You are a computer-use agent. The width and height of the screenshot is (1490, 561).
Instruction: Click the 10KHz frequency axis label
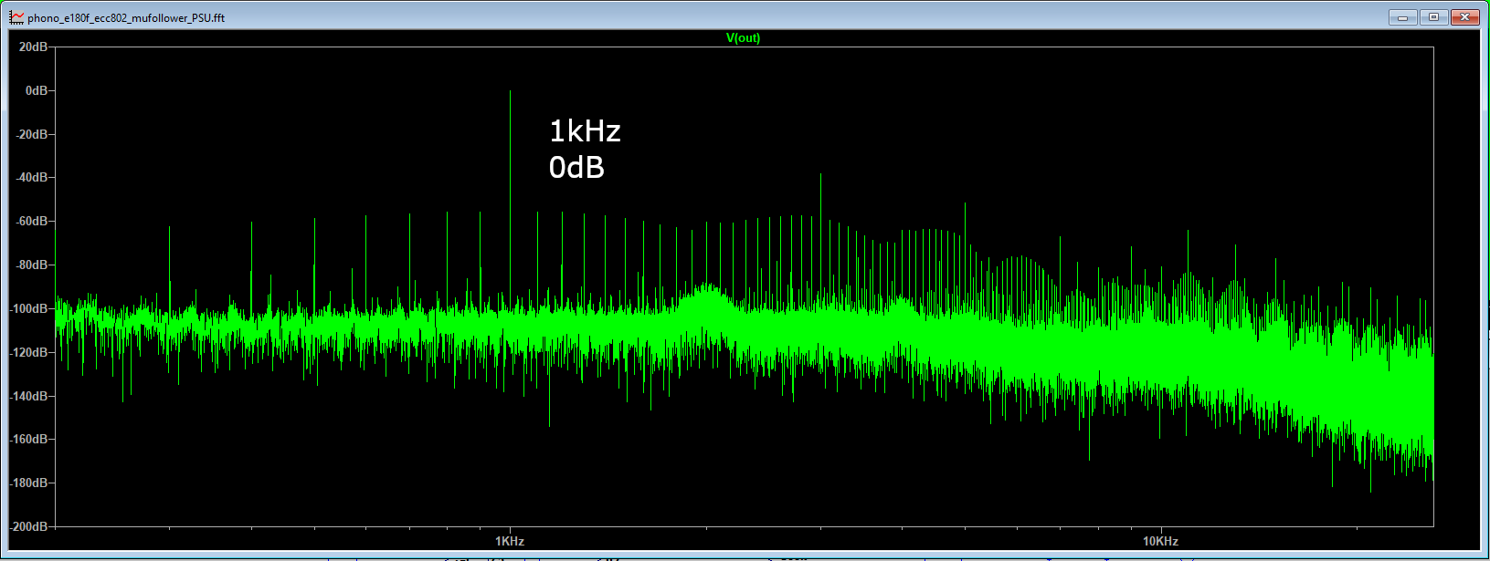1160,541
